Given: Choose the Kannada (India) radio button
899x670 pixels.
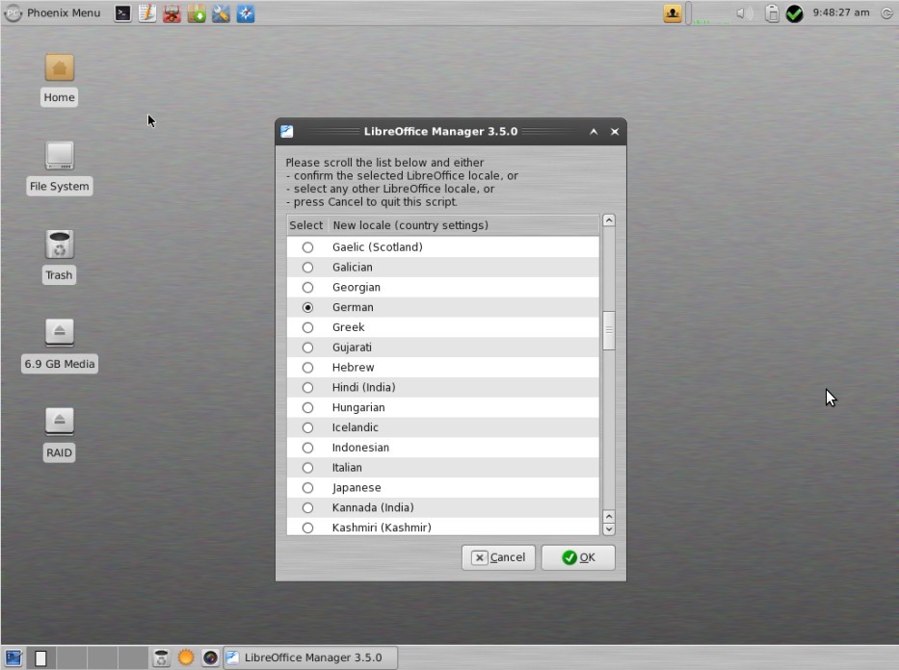Looking at the screenshot, I should coord(308,508).
